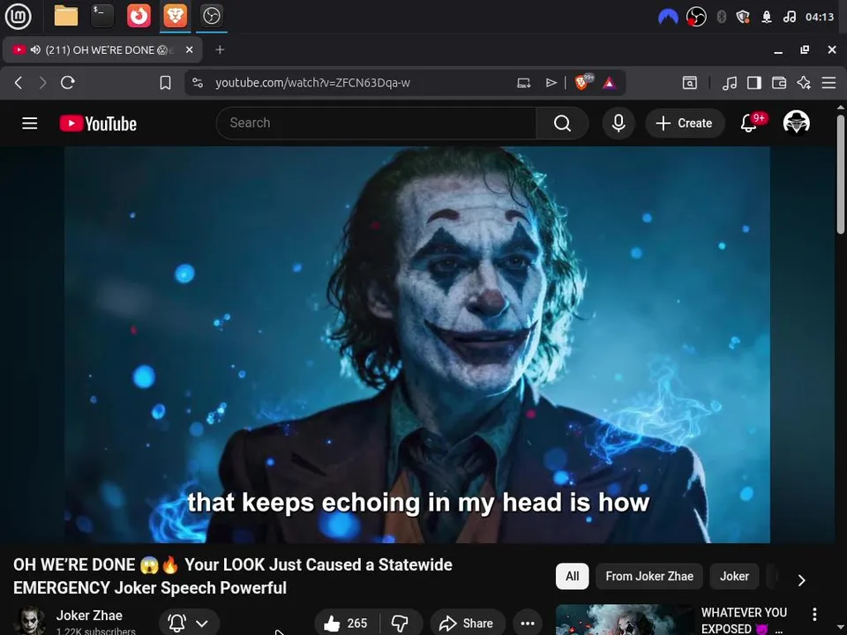
Task: Open the browser hamburger menu
Action: tap(828, 83)
